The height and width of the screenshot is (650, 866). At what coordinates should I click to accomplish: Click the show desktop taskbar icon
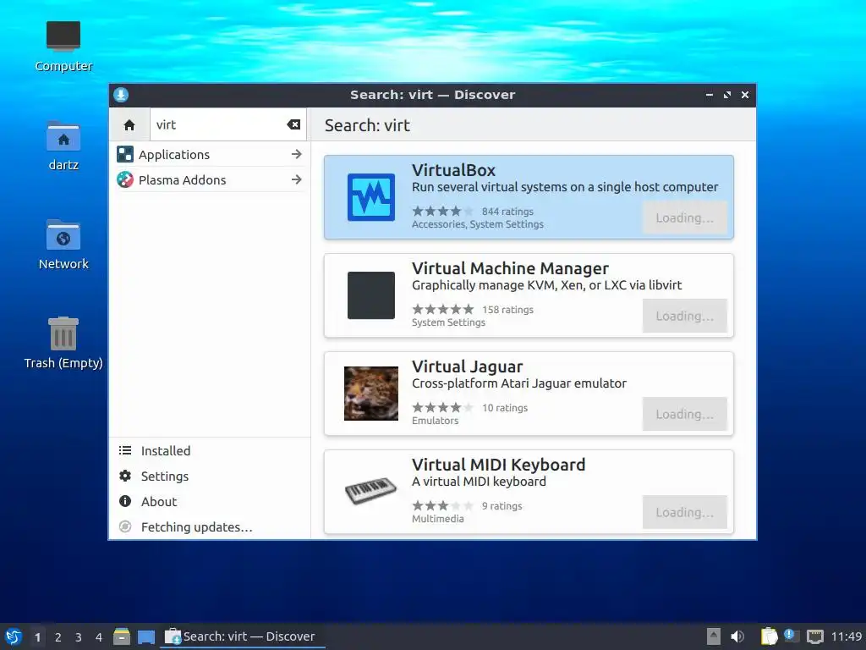click(x=146, y=637)
